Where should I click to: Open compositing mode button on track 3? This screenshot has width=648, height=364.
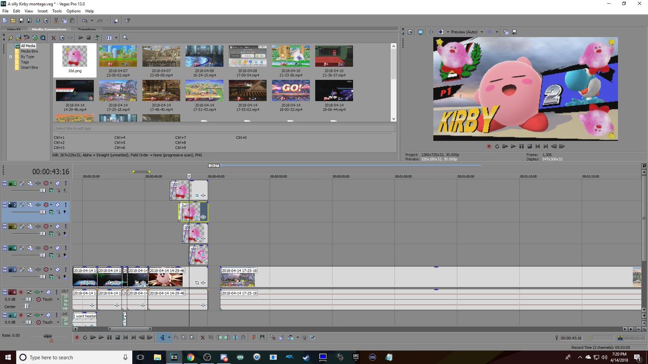pyautogui.click(x=51, y=233)
